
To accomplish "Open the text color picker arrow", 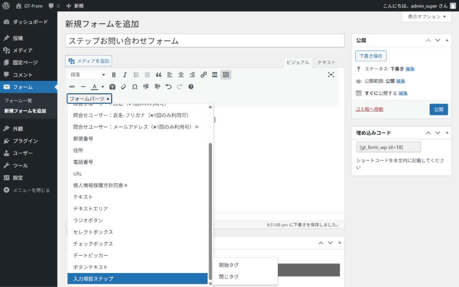I will pos(103,87).
